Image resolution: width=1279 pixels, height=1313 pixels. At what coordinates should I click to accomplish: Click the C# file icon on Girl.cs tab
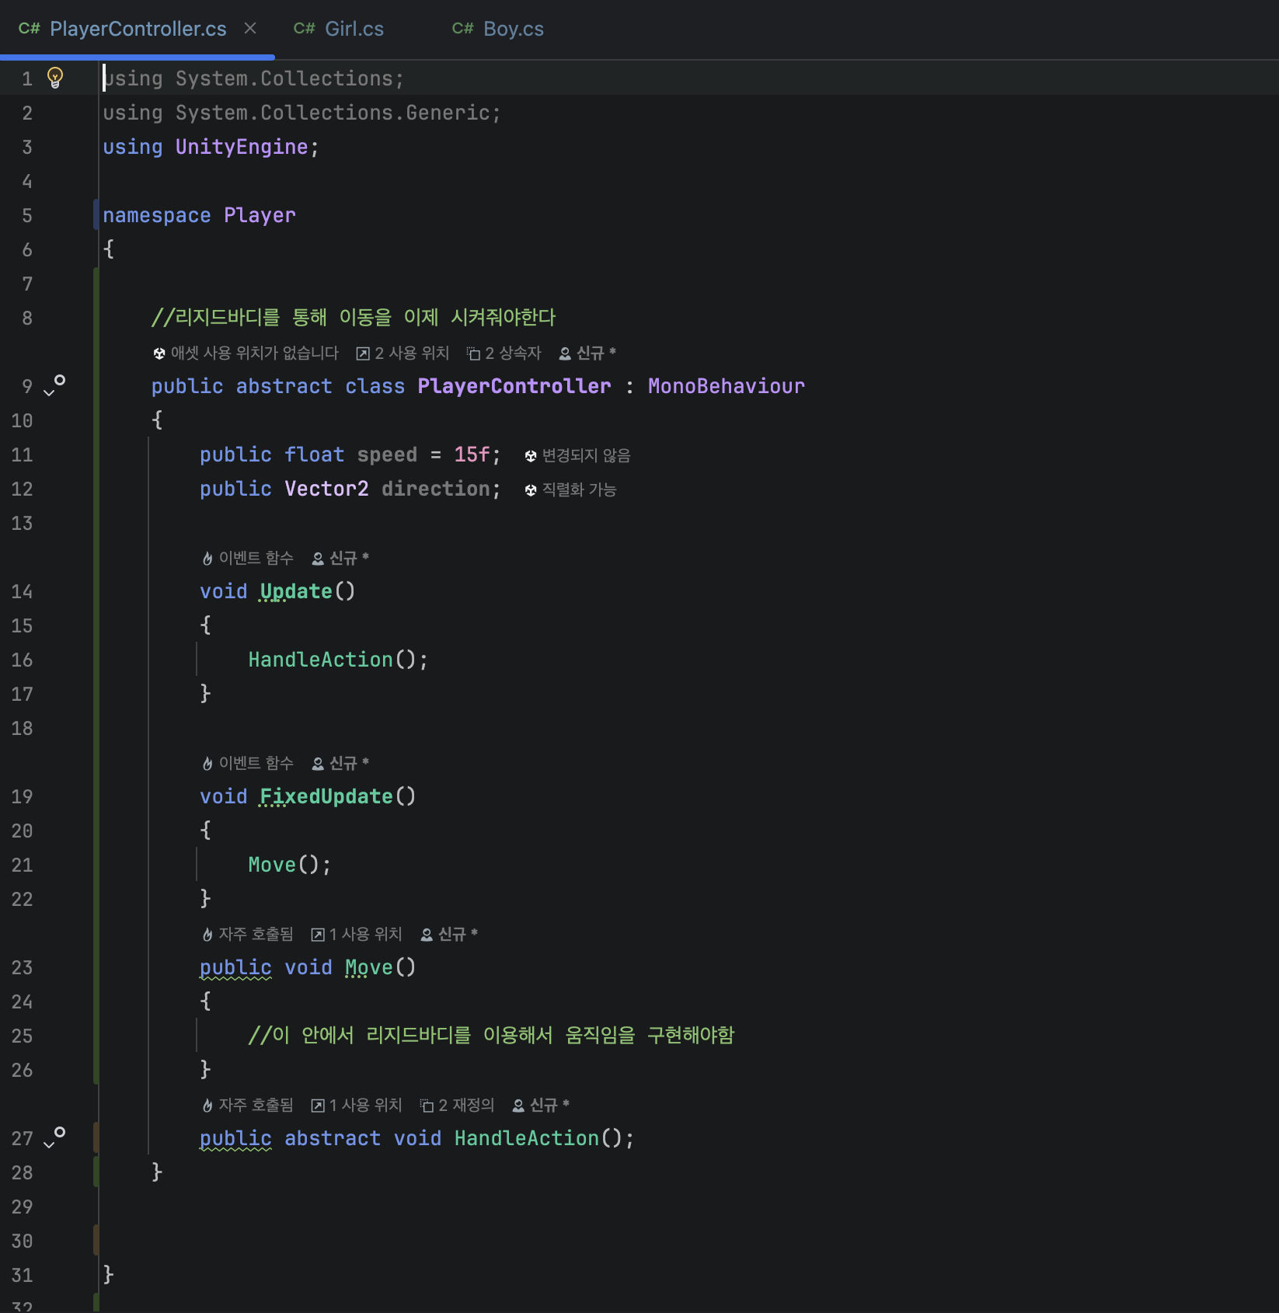[x=304, y=29]
